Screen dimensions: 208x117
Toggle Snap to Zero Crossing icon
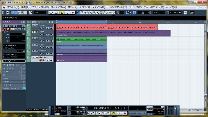[x=186, y=12]
